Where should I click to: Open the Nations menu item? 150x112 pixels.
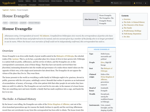click(x=28, y=1)
